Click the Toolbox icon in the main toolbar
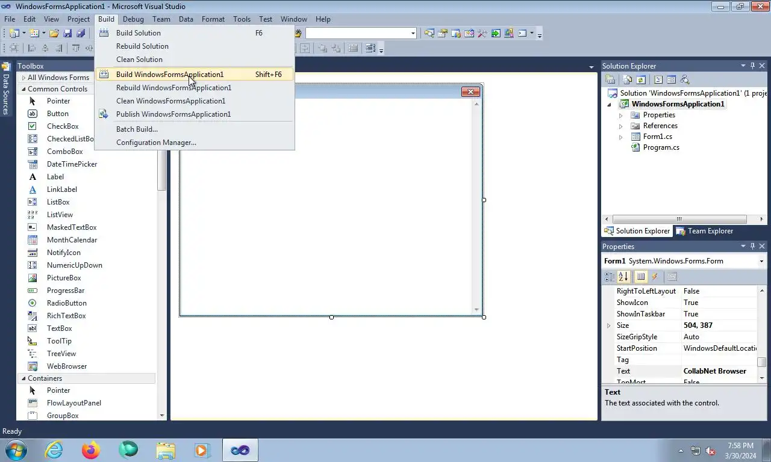This screenshot has width=771, height=462. click(x=482, y=33)
